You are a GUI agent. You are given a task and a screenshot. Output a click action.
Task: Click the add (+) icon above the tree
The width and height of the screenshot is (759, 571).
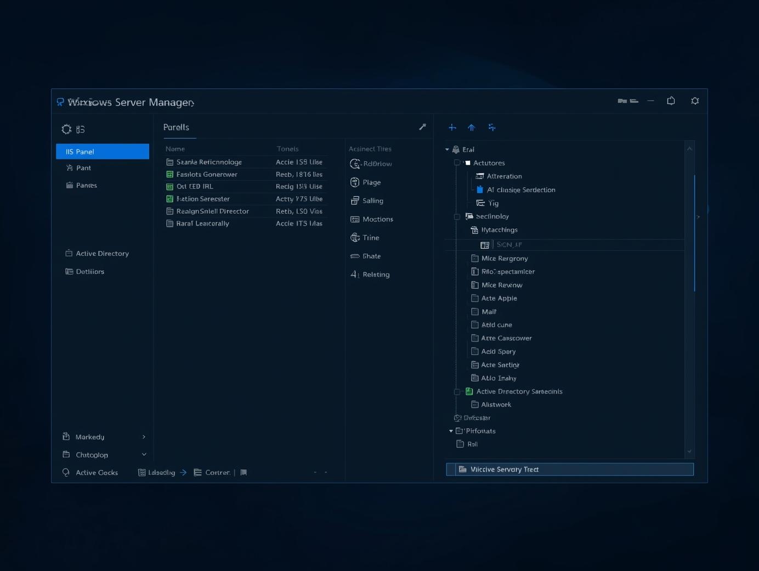click(x=452, y=127)
